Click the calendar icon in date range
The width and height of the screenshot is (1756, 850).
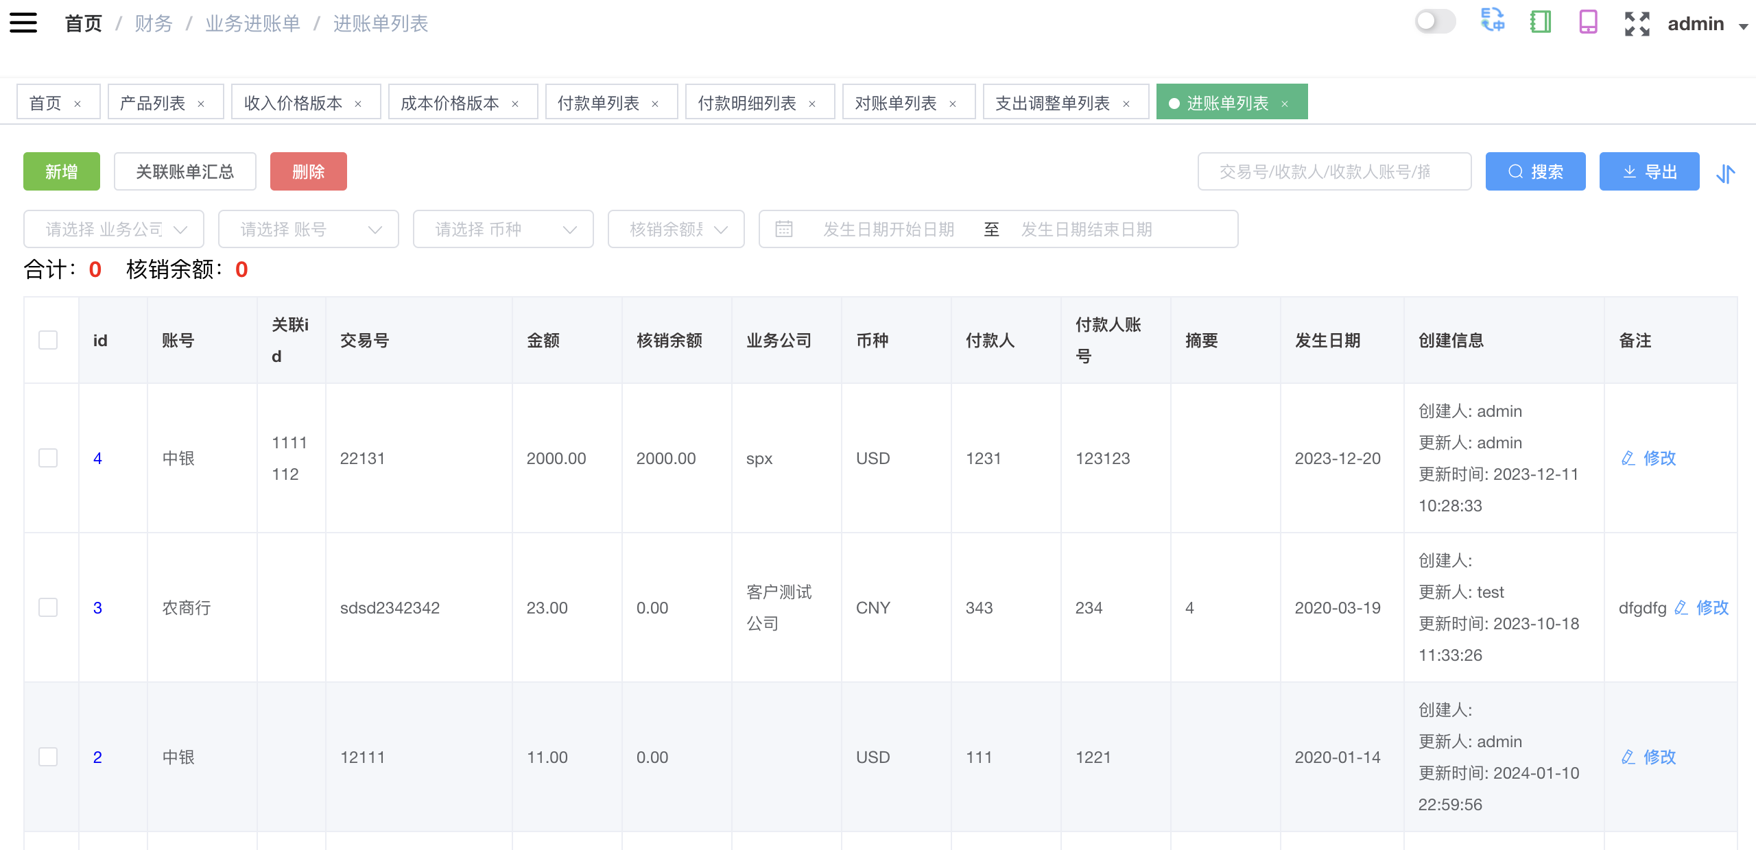pyautogui.click(x=784, y=229)
